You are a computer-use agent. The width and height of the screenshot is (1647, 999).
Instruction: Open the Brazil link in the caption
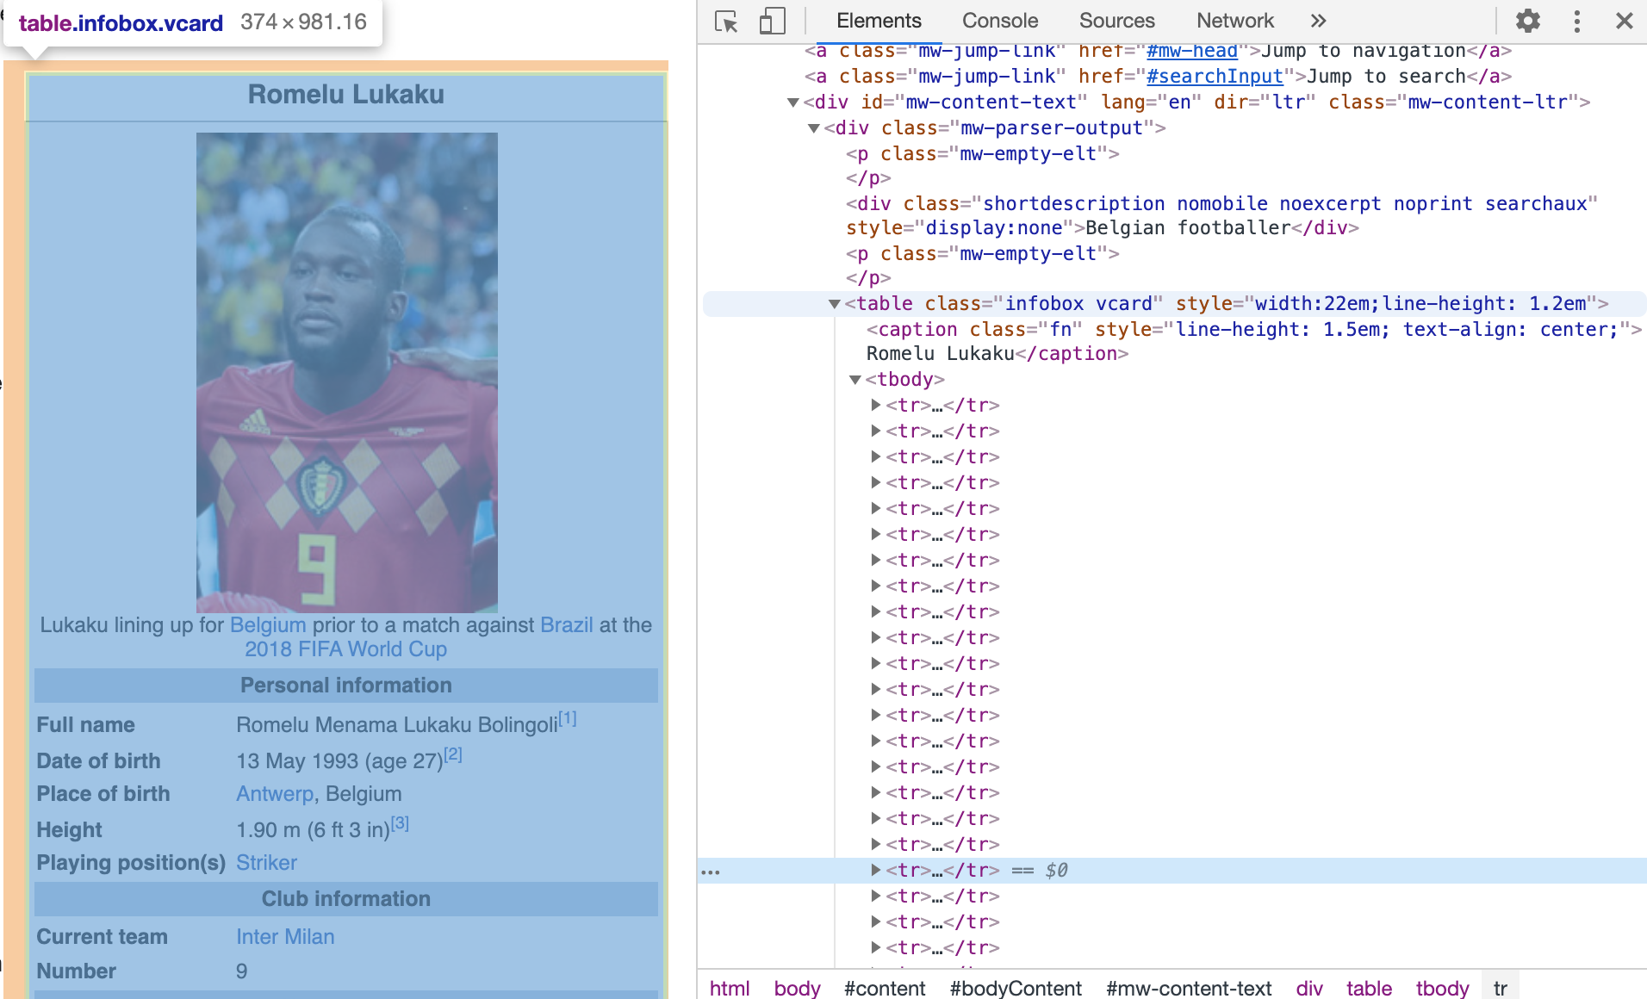point(567,625)
